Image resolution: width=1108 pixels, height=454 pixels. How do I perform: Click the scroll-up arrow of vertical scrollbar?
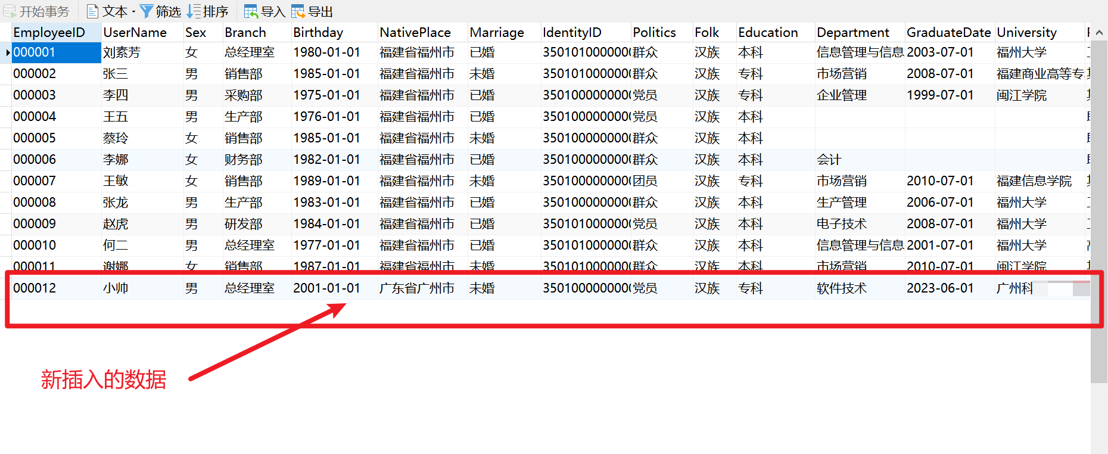coord(1099,32)
